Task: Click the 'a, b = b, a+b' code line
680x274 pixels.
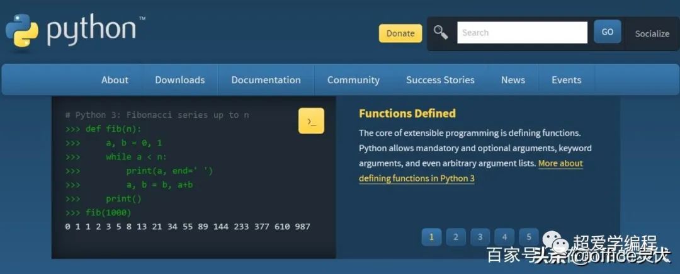Action: click(129, 185)
